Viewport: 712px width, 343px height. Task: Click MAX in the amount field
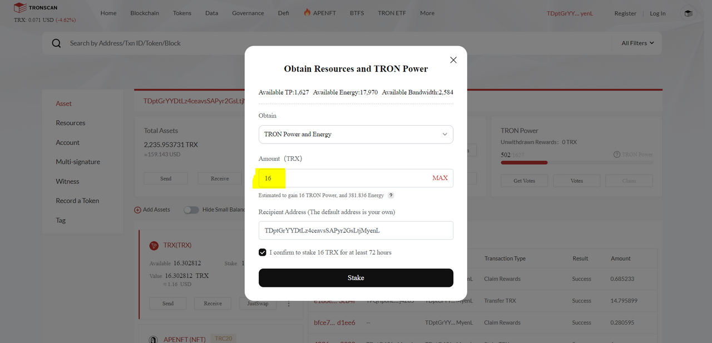click(440, 178)
